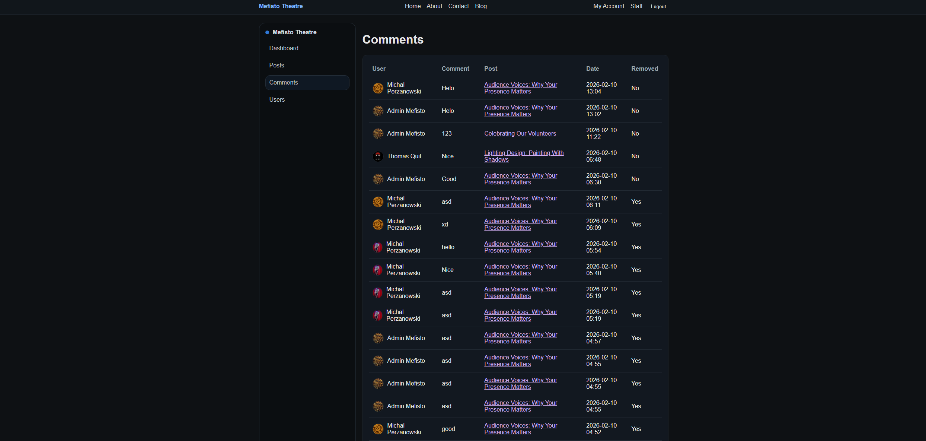Click the Logout button
This screenshot has width=926, height=441.
click(x=658, y=6)
